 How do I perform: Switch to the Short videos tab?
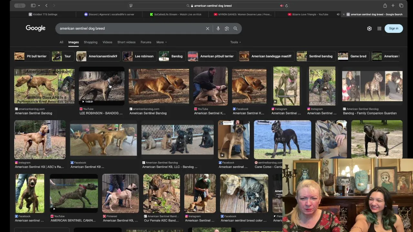[x=126, y=42]
